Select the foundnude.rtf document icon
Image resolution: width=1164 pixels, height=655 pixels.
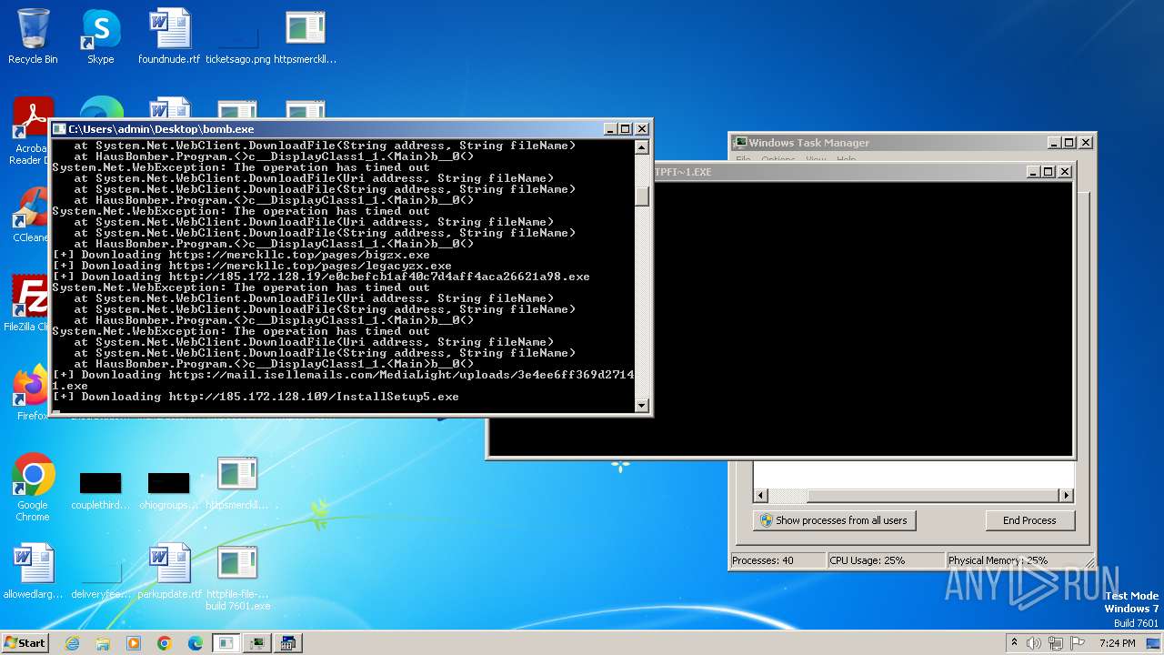click(169, 36)
